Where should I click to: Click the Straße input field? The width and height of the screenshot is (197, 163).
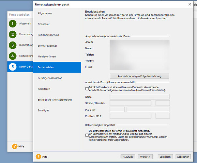click(130, 103)
